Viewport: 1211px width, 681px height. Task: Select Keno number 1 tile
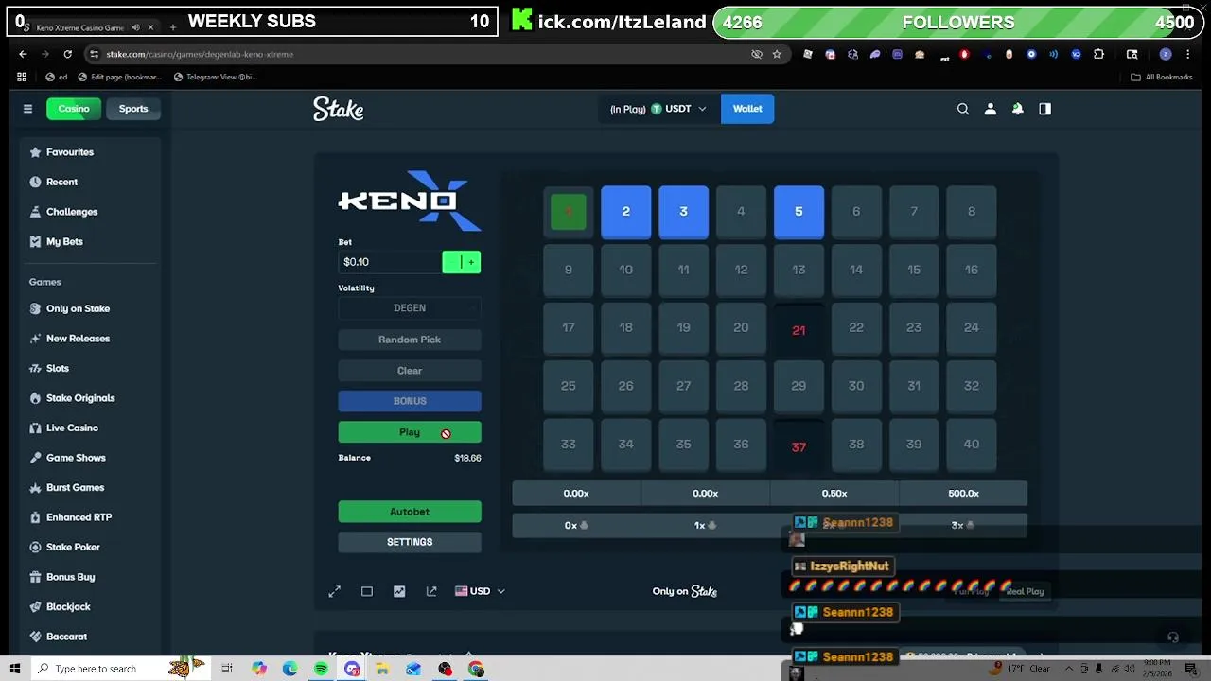click(x=569, y=212)
